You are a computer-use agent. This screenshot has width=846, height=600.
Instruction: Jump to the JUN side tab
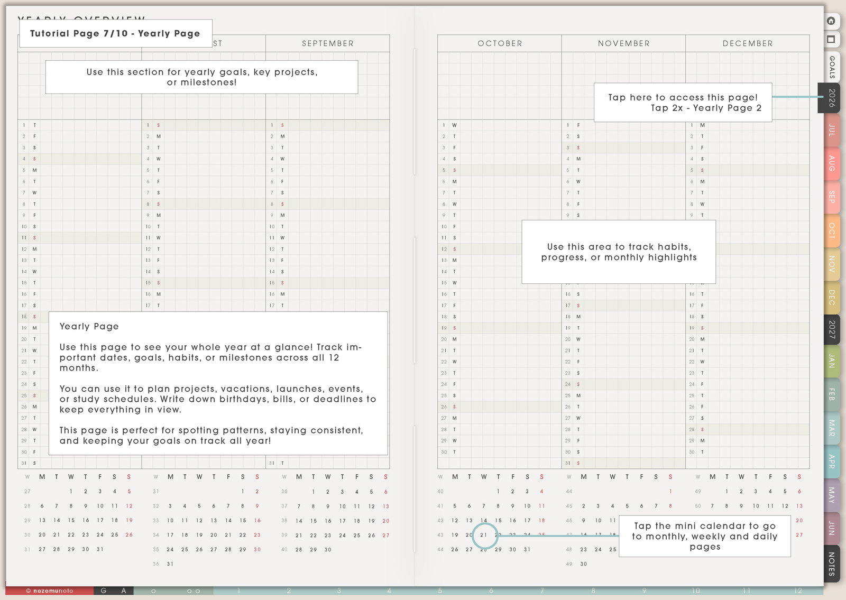click(x=831, y=528)
